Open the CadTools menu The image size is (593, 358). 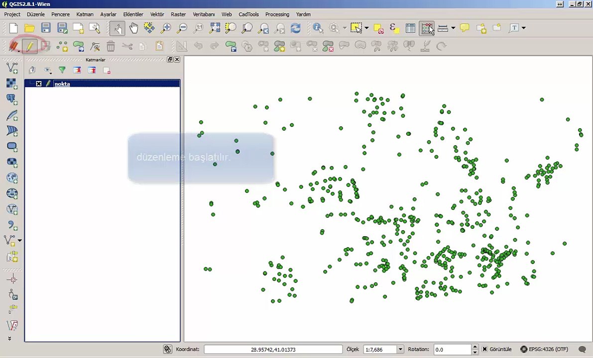point(248,14)
